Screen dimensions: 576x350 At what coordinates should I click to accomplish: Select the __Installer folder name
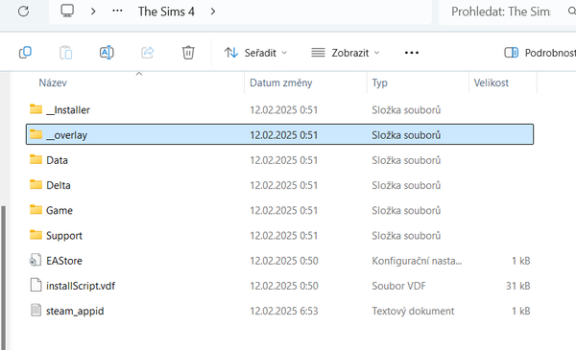[68, 110]
